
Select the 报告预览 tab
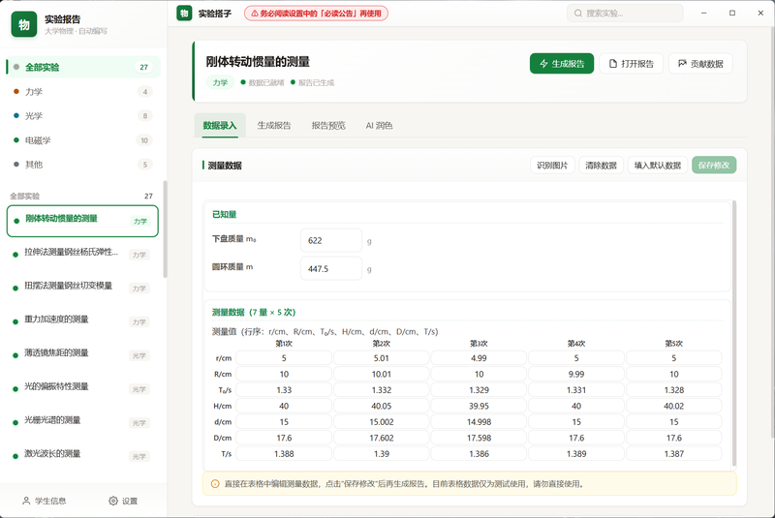click(x=328, y=126)
